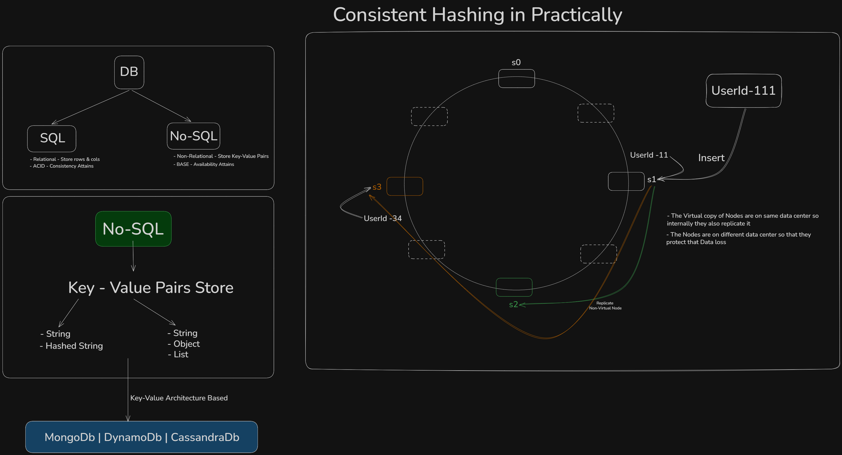Click the 'Key - Value Pairs Store' heading
The height and width of the screenshot is (455, 842).
[x=151, y=288]
